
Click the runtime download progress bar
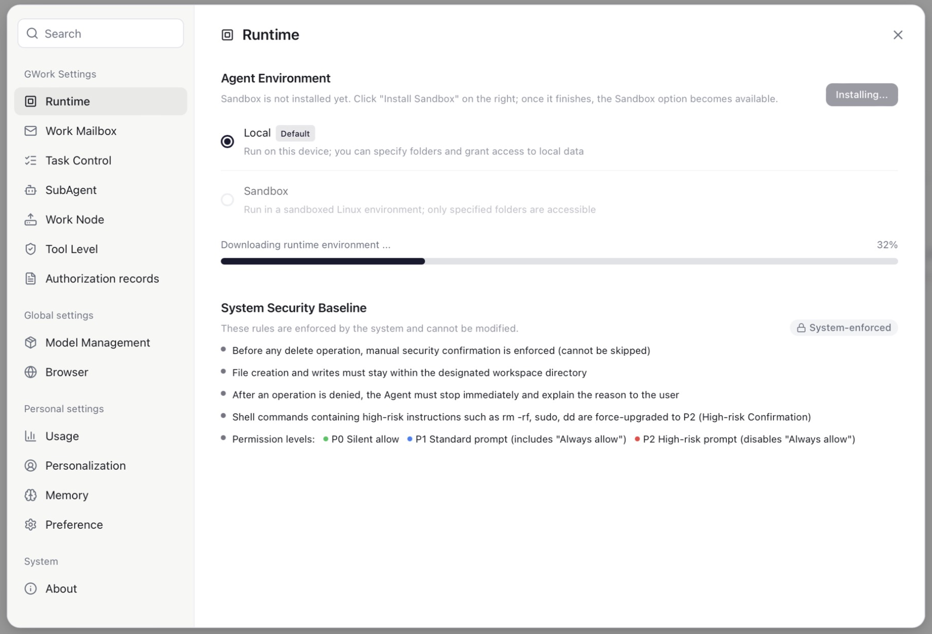coord(559,261)
